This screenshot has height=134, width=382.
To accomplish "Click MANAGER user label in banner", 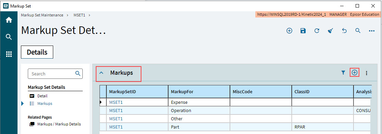I will point(338,14).
